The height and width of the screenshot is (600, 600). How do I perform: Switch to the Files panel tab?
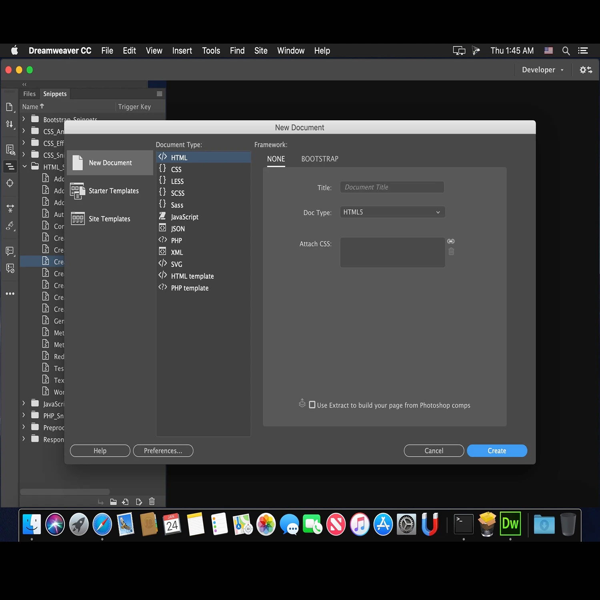pyautogui.click(x=30, y=94)
